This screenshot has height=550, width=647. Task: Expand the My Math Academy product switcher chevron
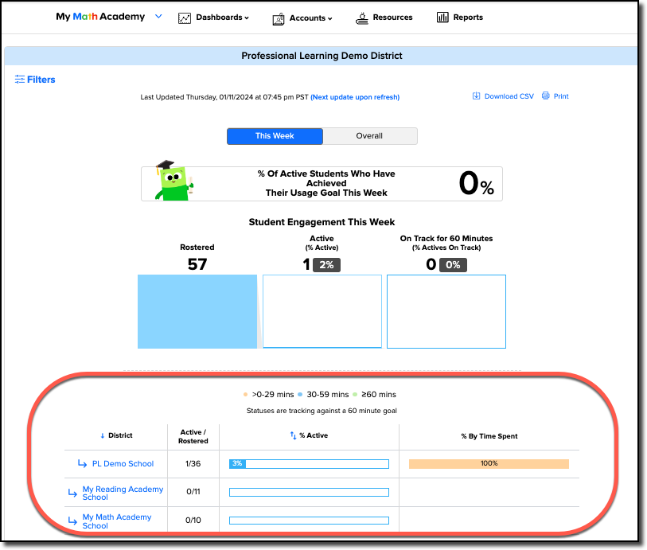(x=158, y=17)
